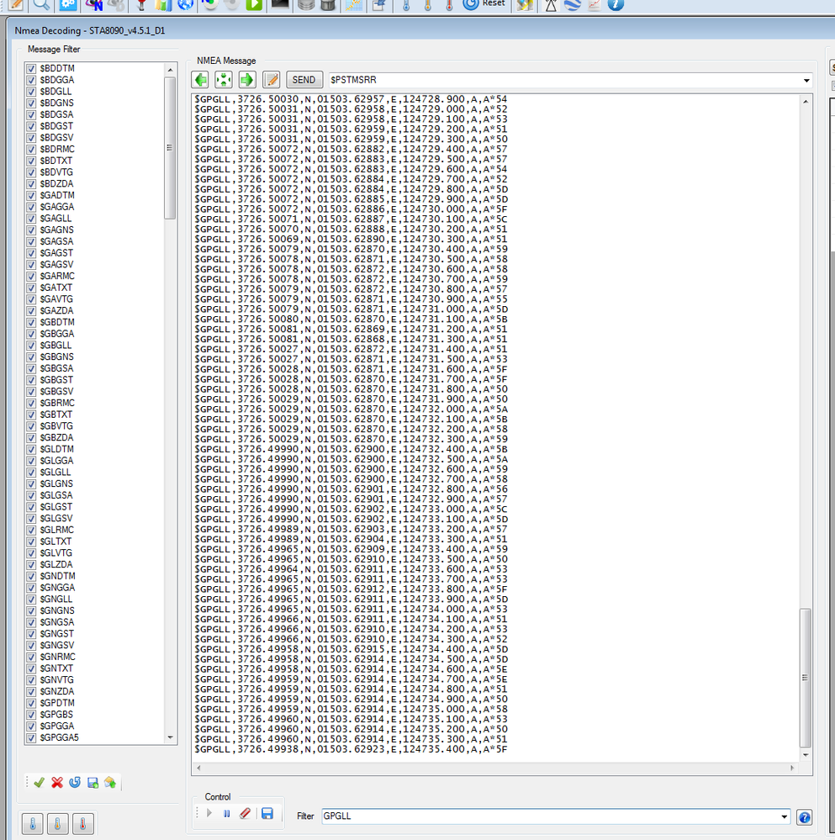This screenshot has height=840, width=835.
Task: Click the log horizontal scroll-right arrow
Action: tap(792, 769)
